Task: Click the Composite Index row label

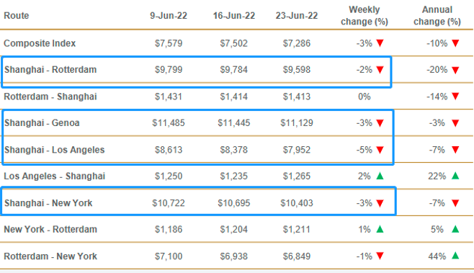Action: pyautogui.click(x=40, y=43)
